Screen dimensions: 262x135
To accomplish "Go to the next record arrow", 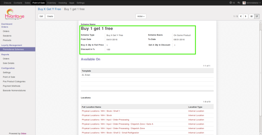I will tap(245, 16).
